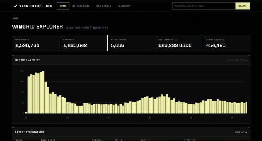
Task: Select the Grid Events 2,596,761 value
Action: click(27, 45)
